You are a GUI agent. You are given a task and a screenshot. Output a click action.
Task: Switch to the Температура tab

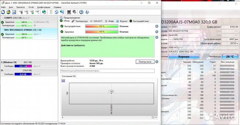tap(80, 21)
